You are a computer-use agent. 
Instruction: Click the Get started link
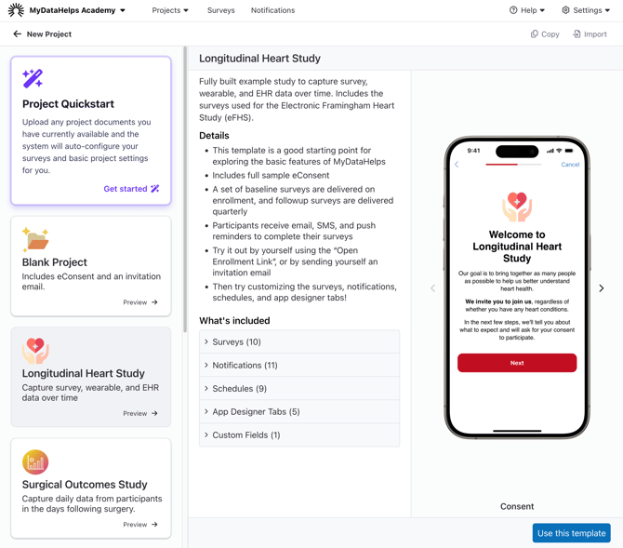tap(131, 189)
